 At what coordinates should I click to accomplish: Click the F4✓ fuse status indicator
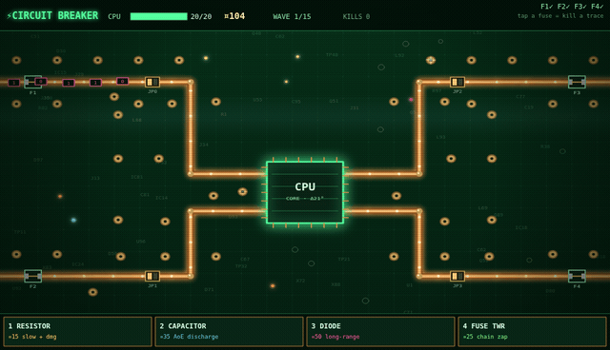click(598, 7)
